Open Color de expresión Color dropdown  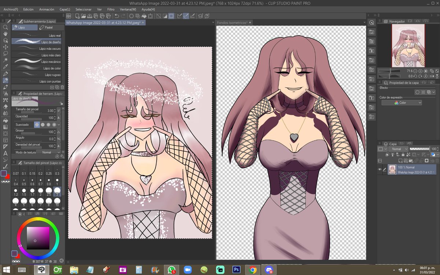[x=402, y=103]
